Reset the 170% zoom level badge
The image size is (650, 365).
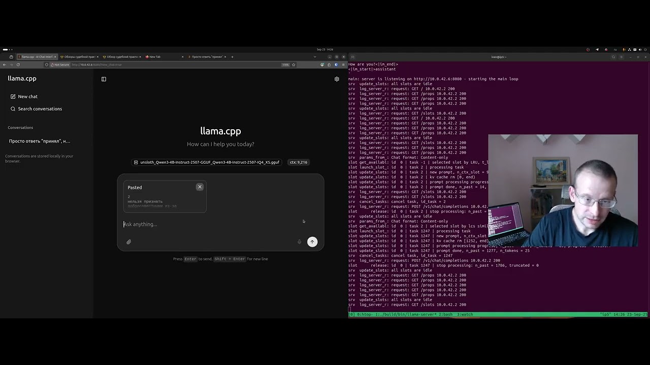pos(285,65)
